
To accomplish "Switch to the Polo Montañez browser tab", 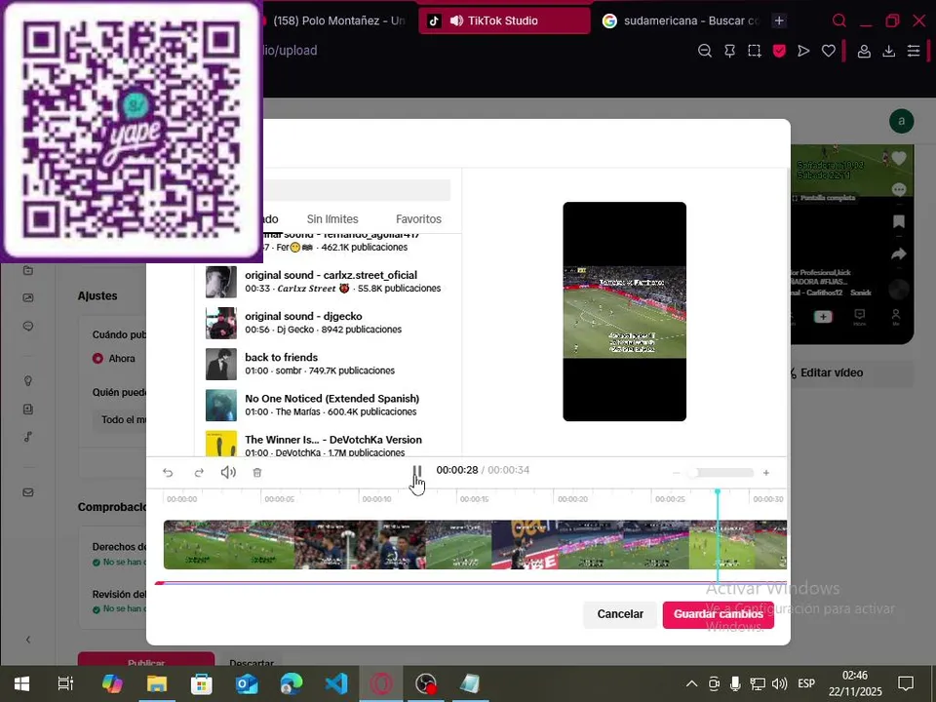I will point(337,20).
